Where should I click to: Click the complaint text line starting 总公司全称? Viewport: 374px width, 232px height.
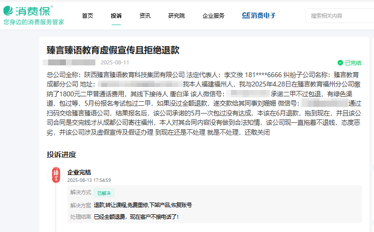pos(203,75)
